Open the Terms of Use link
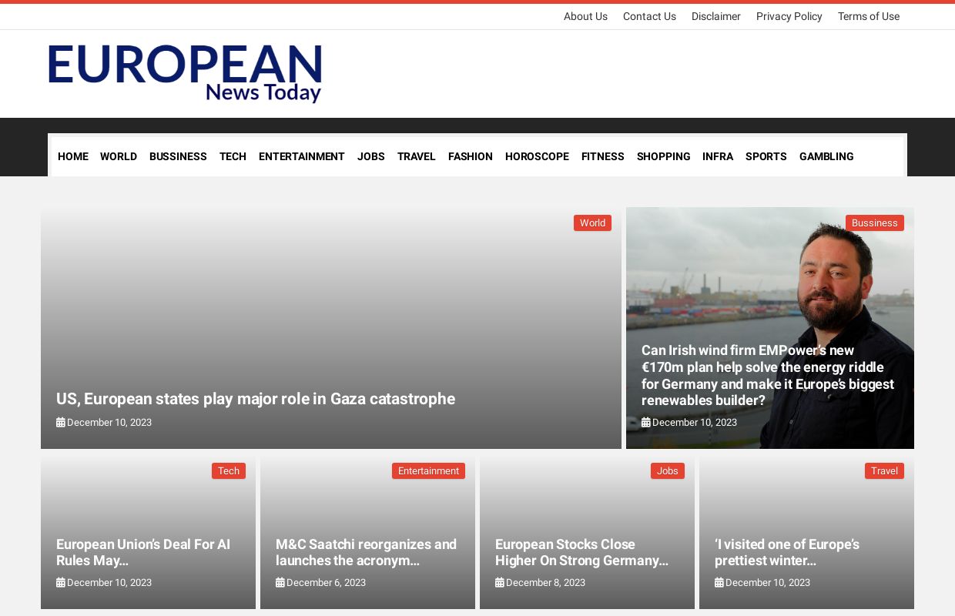This screenshot has width=955, height=616. (869, 16)
